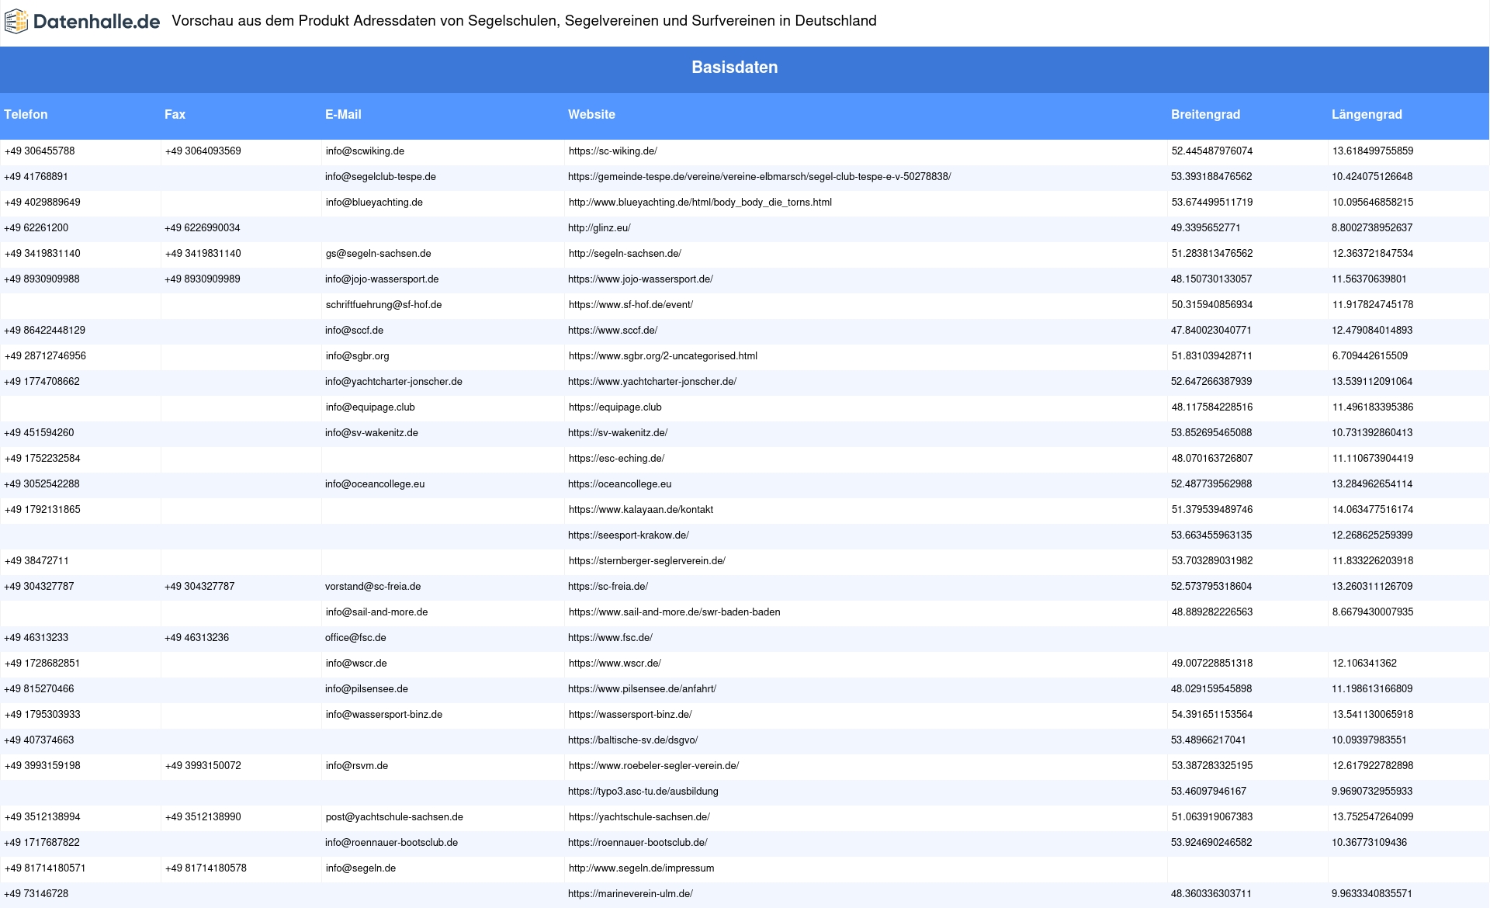Image resolution: width=1490 pixels, height=908 pixels.
Task: Open https://www.roebeler-segler-verein.de/ website
Action: point(653,766)
